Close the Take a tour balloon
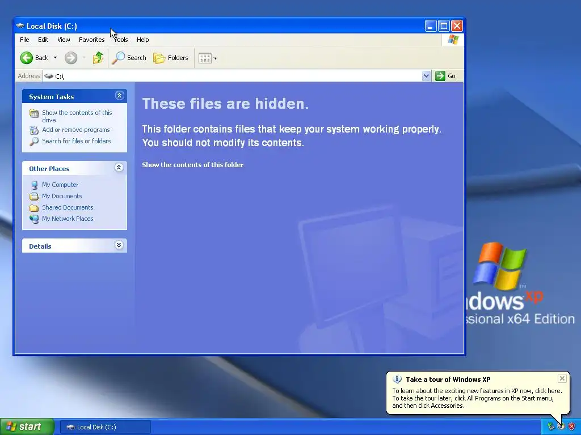The height and width of the screenshot is (435, 581). pyautogui.click(x=562, y=378)
